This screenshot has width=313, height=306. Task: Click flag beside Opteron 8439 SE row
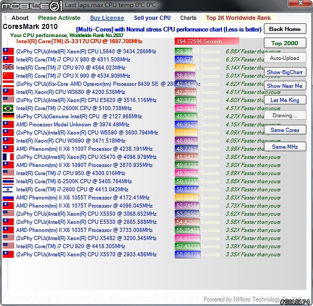[8, 84]
